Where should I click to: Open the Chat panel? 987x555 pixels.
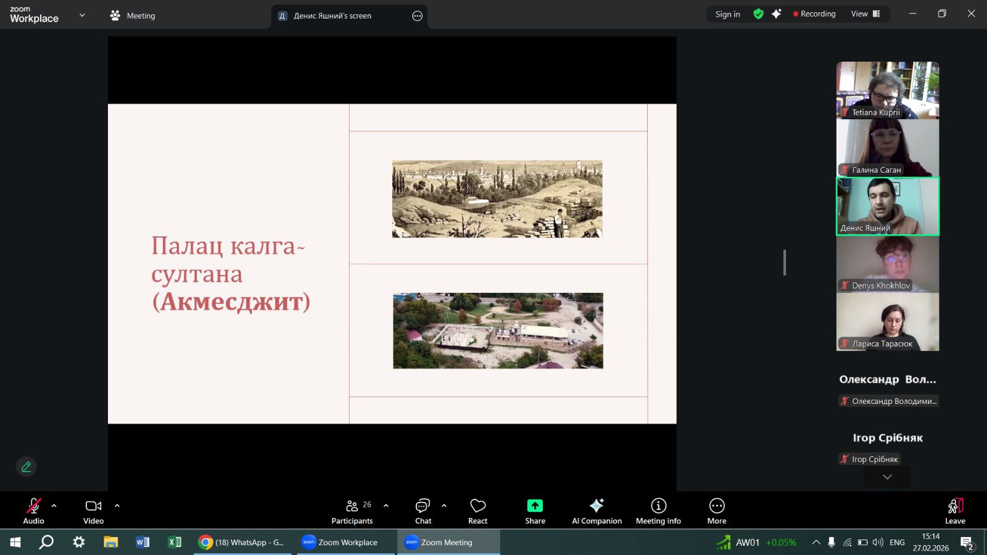click(423, 511)
